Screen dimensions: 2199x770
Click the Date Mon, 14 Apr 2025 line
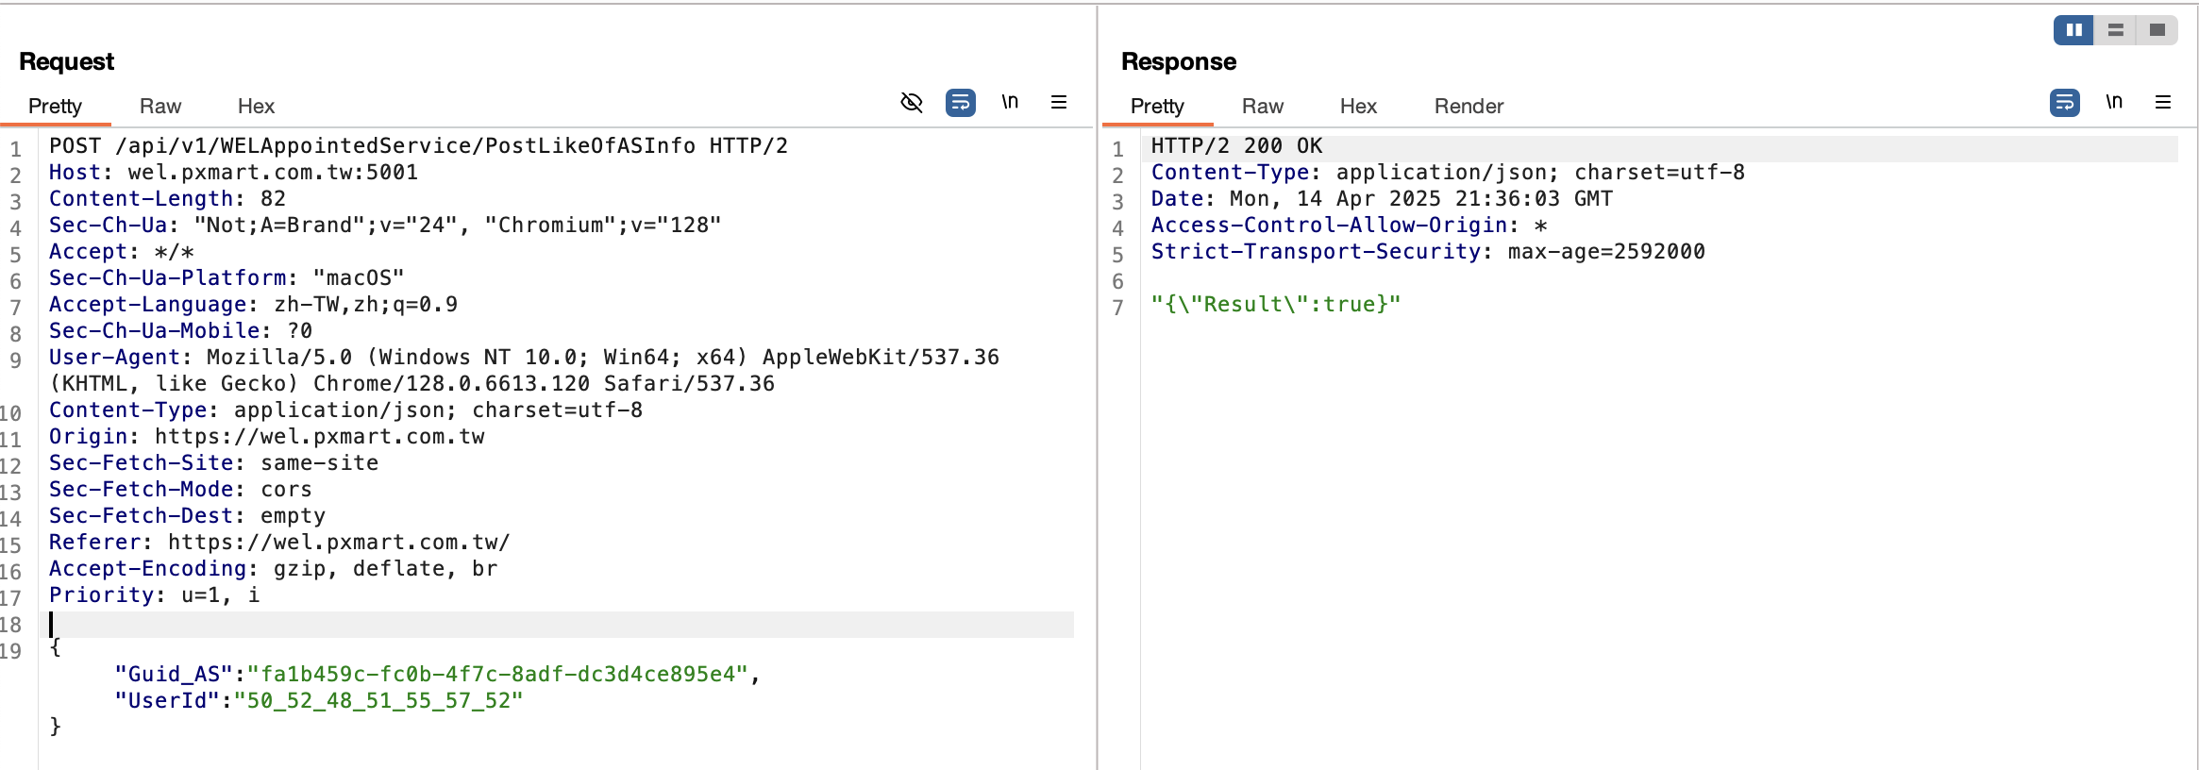1382,199
